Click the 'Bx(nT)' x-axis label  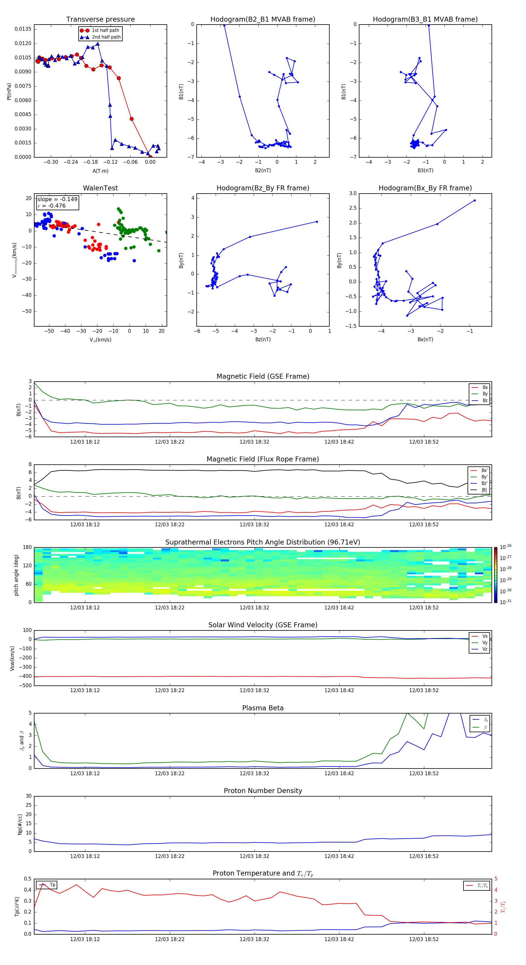coord(425,340)
